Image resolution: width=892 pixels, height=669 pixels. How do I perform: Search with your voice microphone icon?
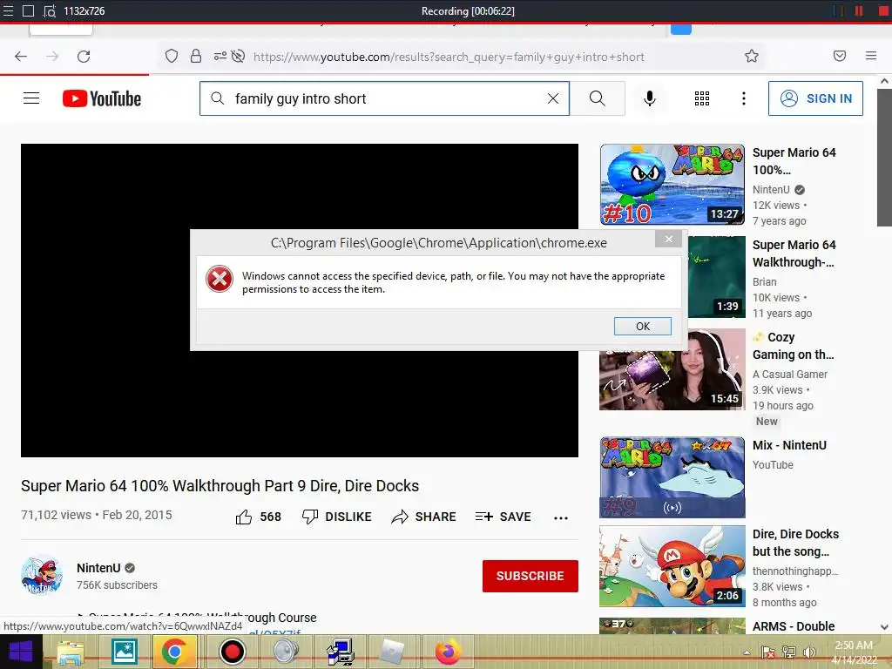pyautogui.click(x=649, y=98)
